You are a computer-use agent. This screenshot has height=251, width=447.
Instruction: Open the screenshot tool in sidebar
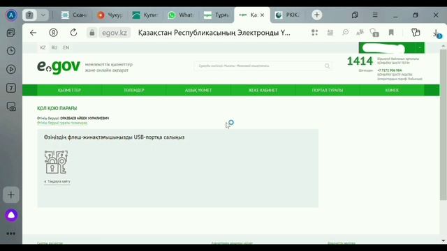click(11, 107)
